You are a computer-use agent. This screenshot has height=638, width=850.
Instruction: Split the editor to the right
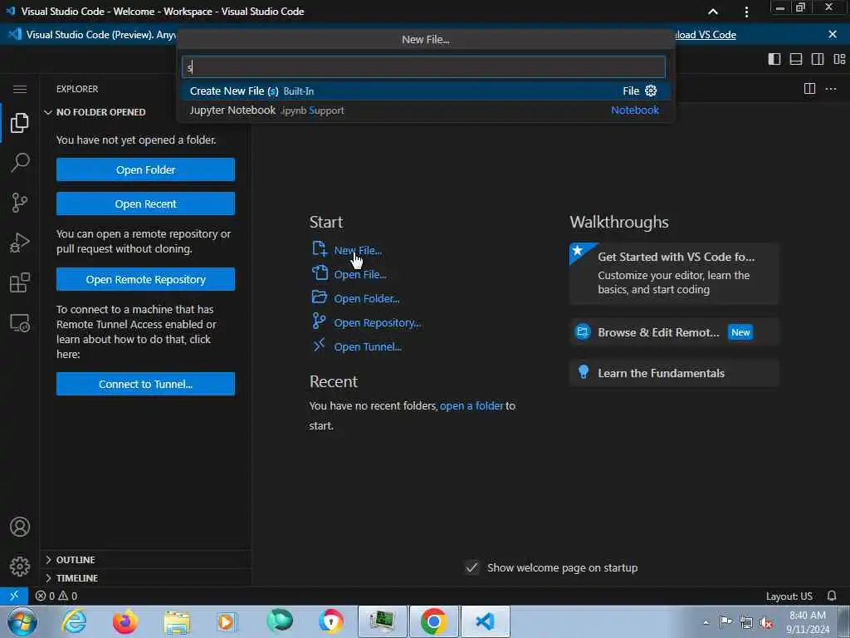point(809,88)
